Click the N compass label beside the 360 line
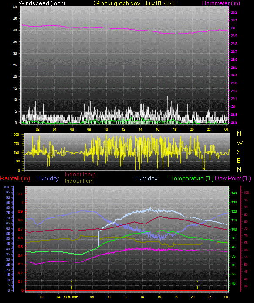 239,134
